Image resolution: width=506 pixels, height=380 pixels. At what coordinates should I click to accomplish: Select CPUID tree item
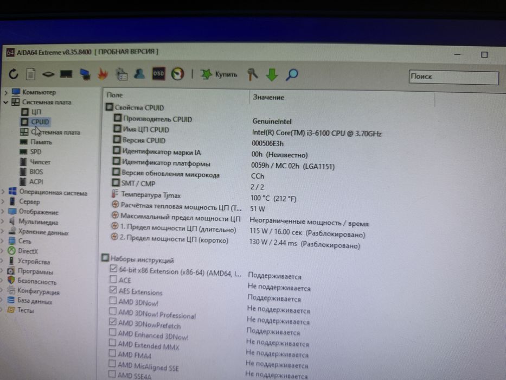click(35, 122)
